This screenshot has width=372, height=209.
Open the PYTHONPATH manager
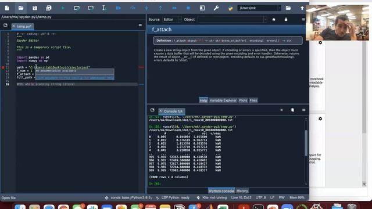[230, 8]
